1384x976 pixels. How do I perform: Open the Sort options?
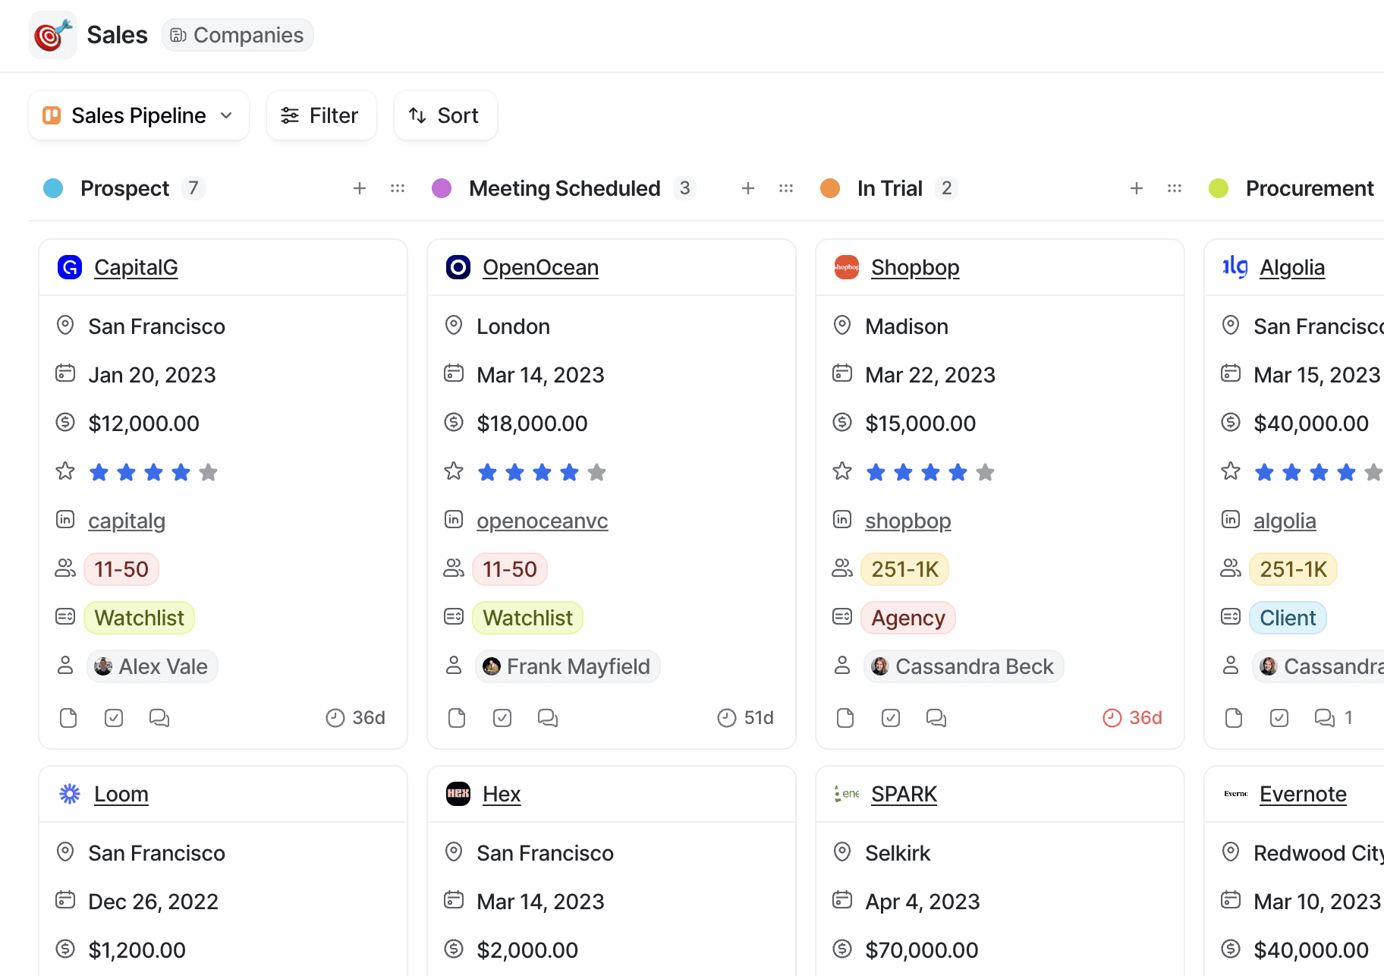pos(445,115)
